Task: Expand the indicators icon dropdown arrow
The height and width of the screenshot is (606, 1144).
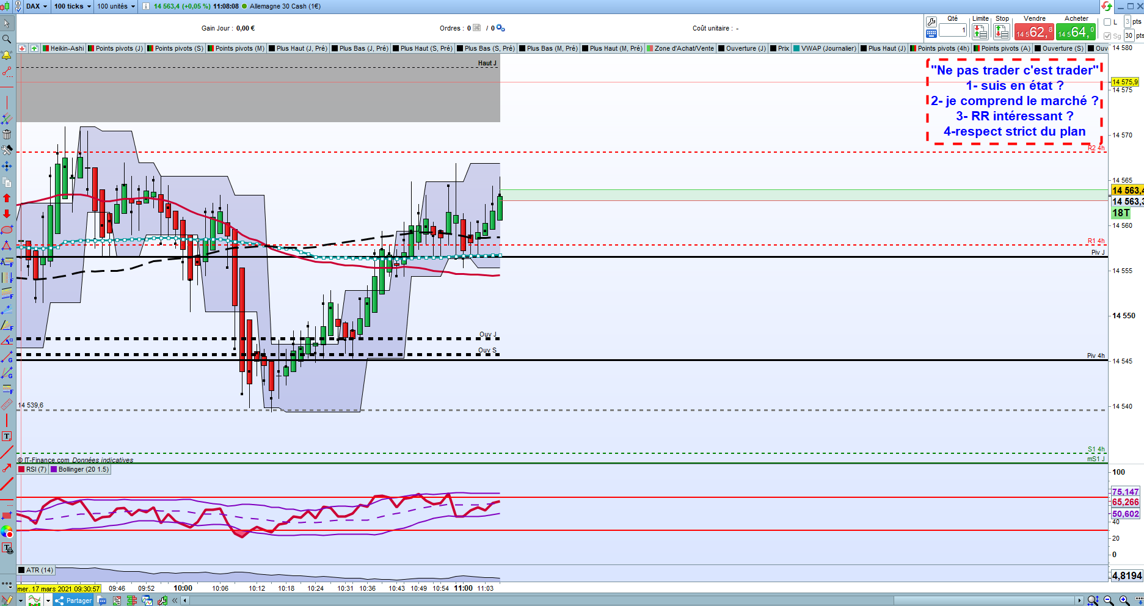Action: pos(48,601)
